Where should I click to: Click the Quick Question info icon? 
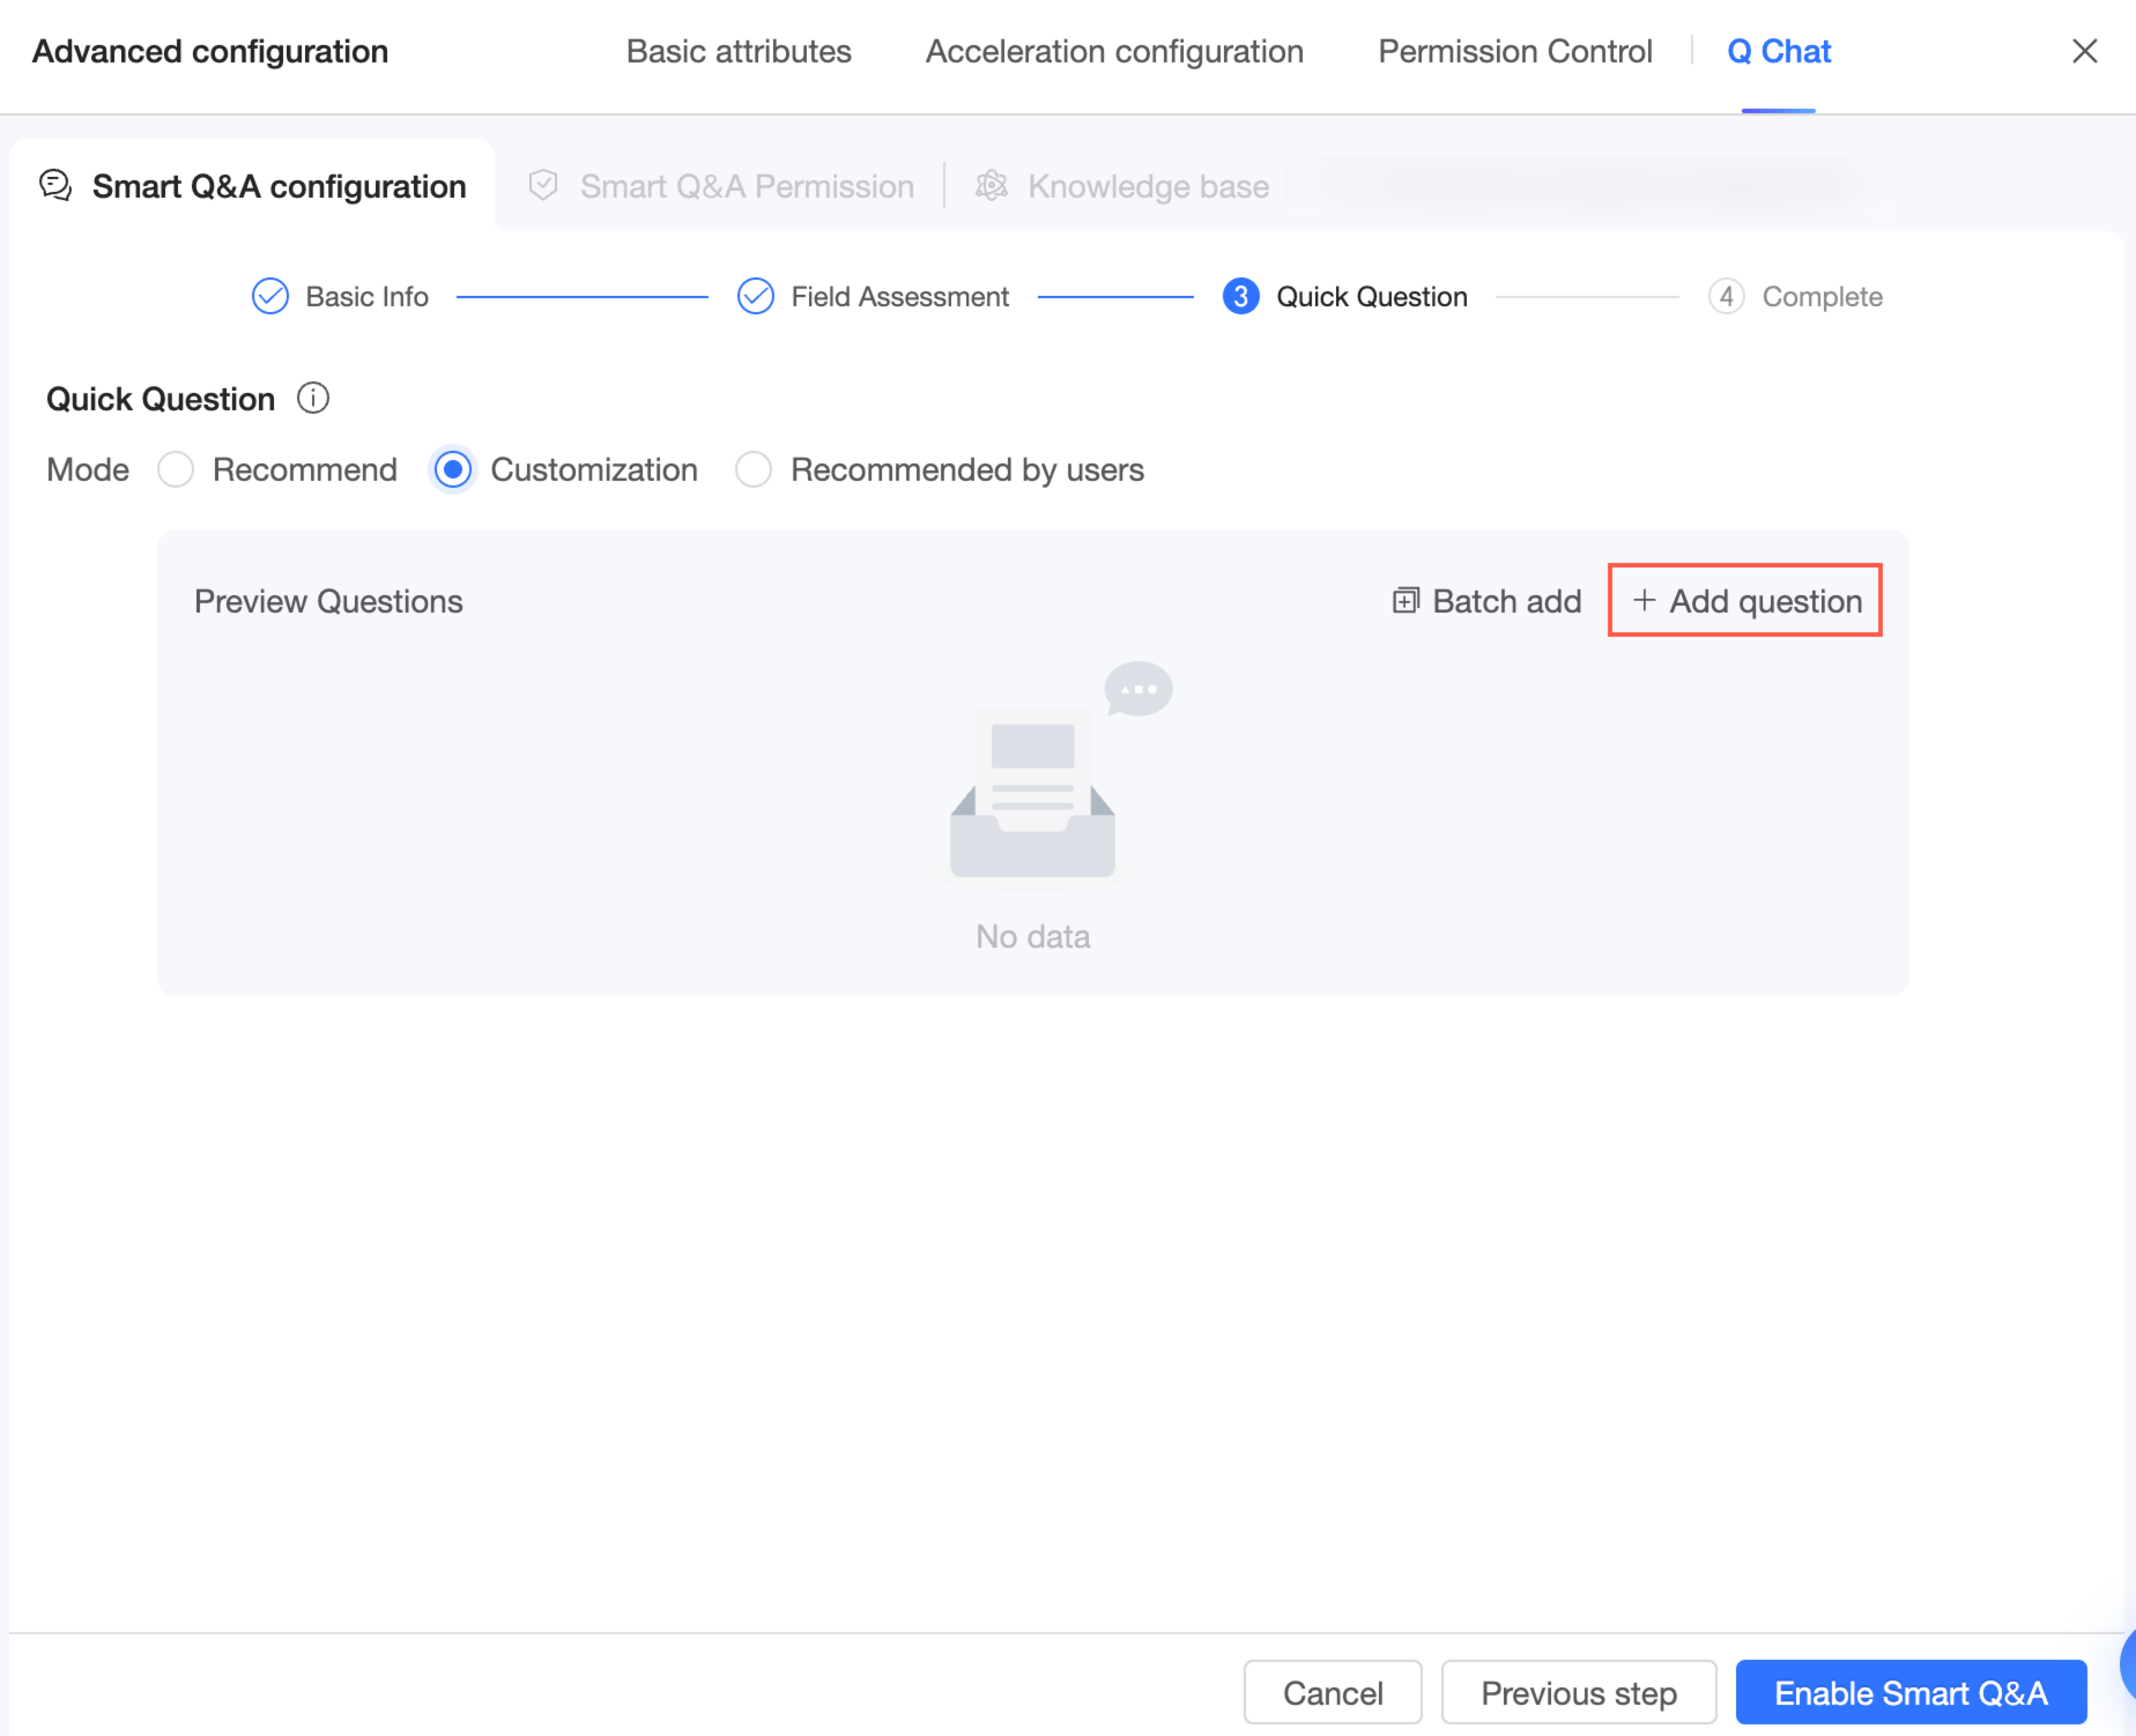(x=313, y=398)
